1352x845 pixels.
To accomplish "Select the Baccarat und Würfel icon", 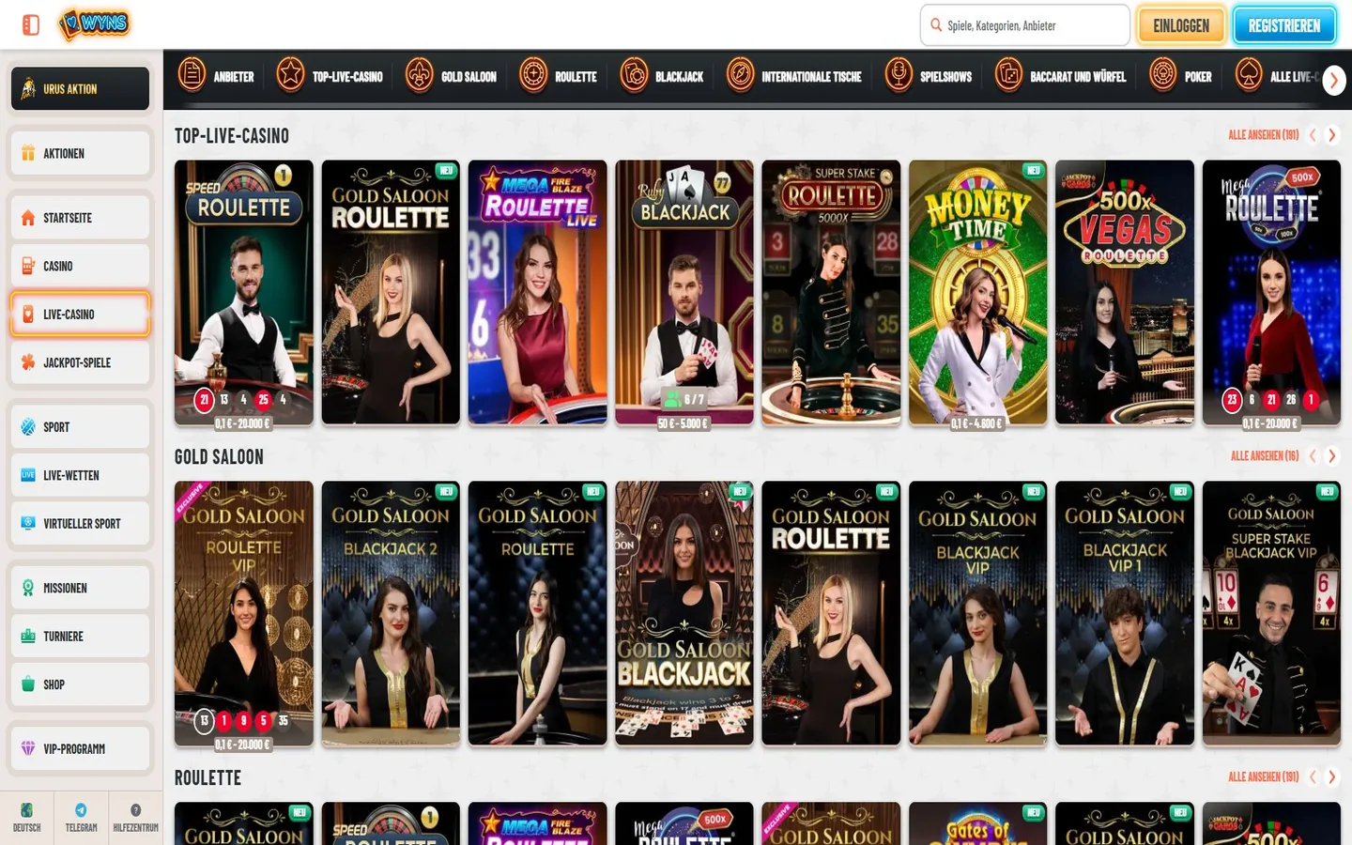I will point(1008,73).
